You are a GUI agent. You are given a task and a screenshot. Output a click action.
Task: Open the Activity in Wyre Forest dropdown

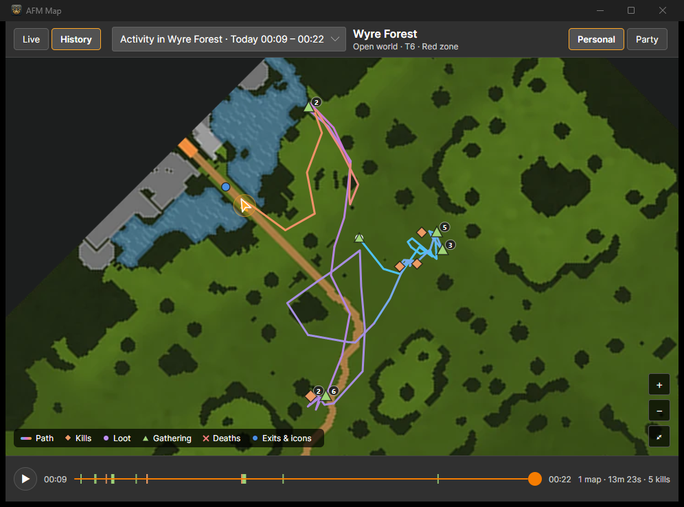[x=229, y=39]
